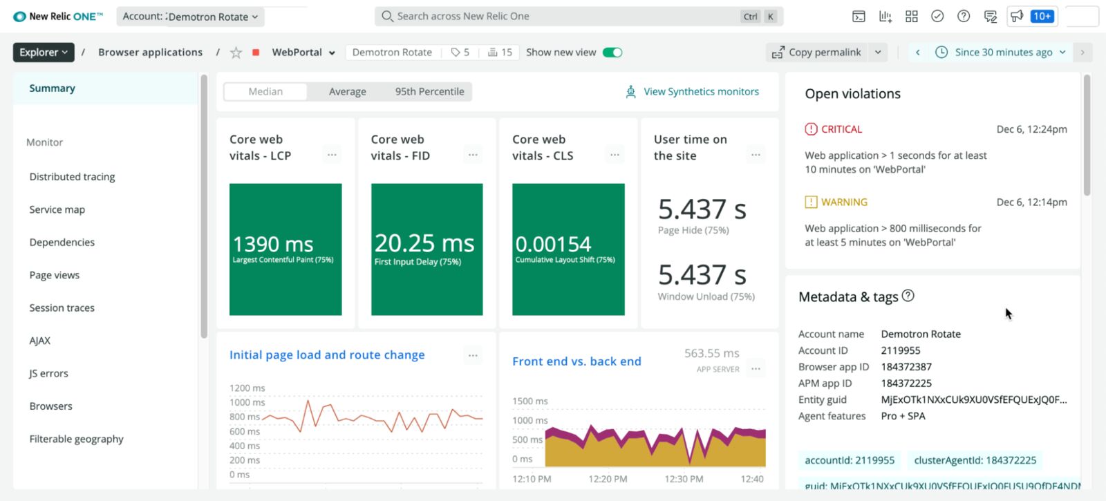The width and height of the screenshot is (1106, 501).
Task: Open options menu for Core web vitals LCP
Action: 332,155
